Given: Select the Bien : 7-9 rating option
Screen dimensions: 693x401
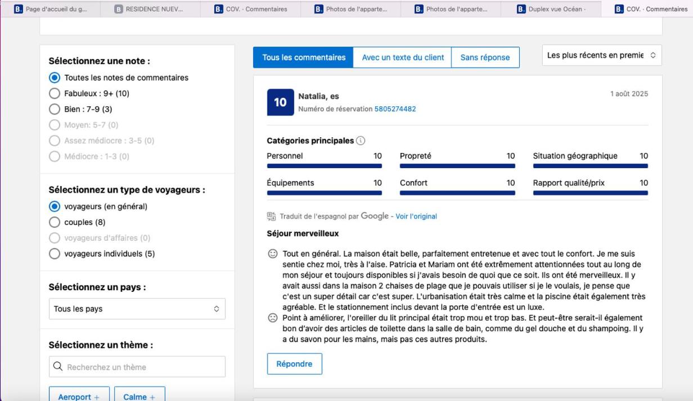Looking at the screenshot, I should click(x=55, y=109).
